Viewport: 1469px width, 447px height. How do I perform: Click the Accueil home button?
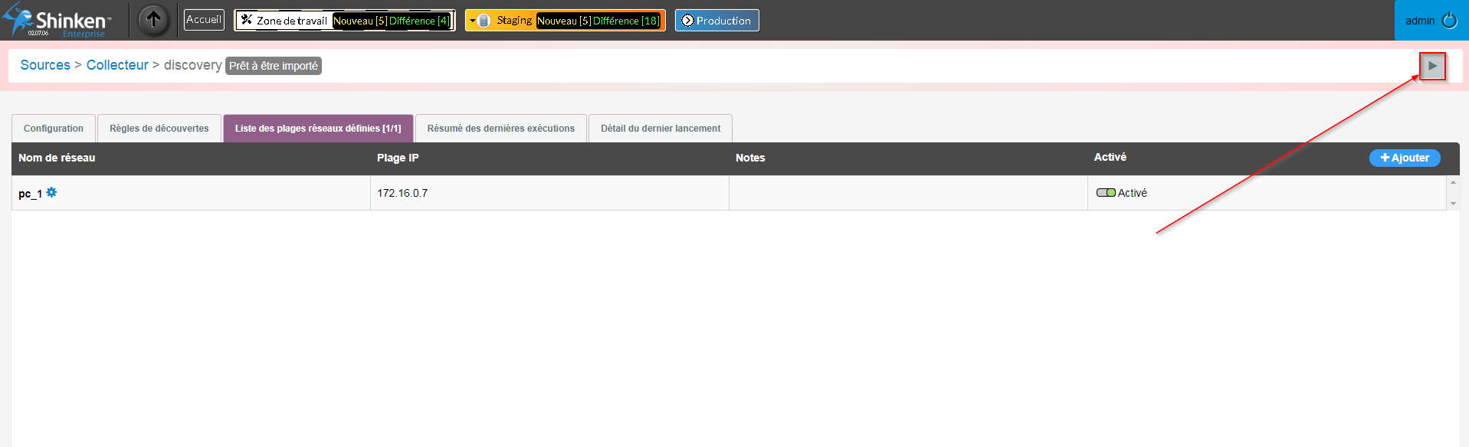coord(204,20)
